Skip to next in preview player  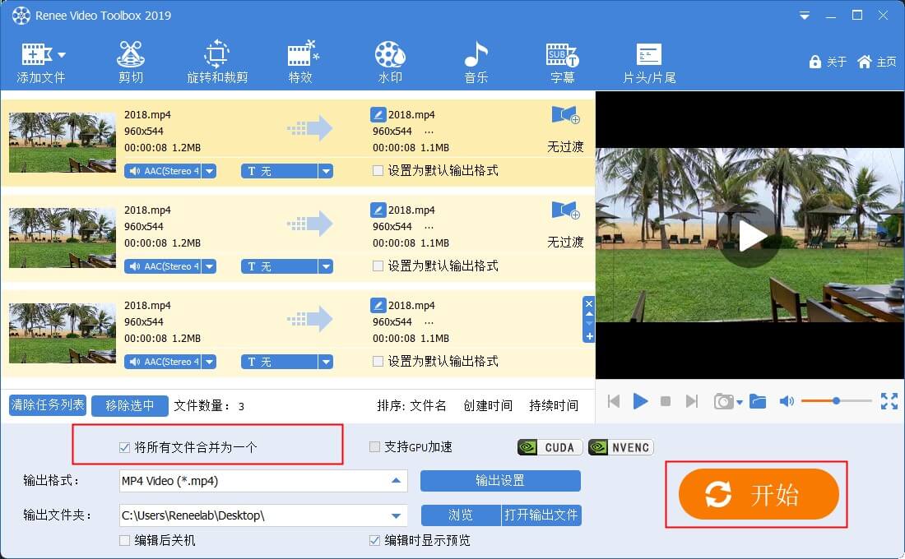coord(691,401)
